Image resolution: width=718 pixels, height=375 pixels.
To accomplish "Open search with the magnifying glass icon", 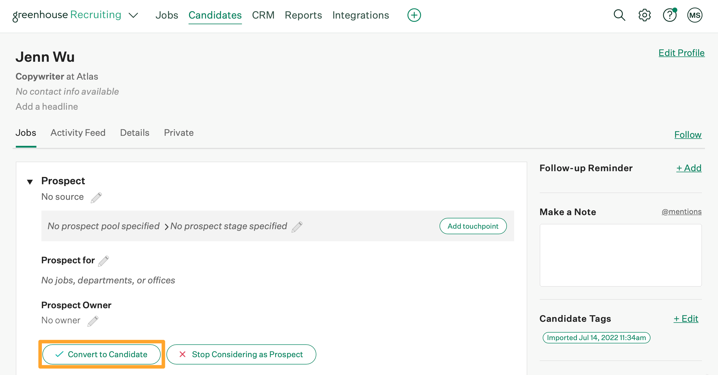I will tap(619, 15).
